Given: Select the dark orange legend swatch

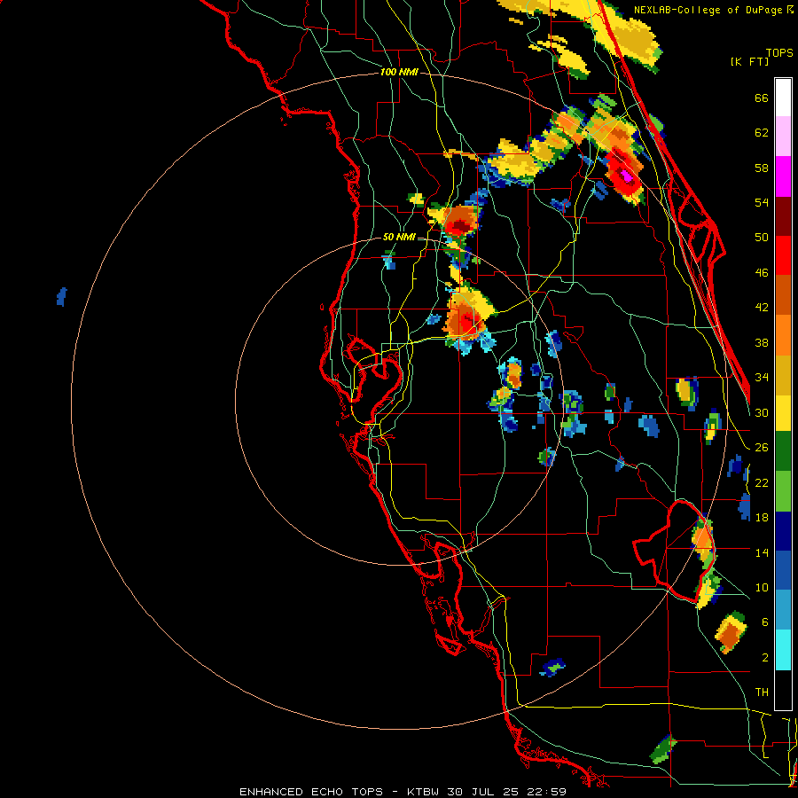Looking at the screenshot, I should pyautogui.click(x=783, y=294).
